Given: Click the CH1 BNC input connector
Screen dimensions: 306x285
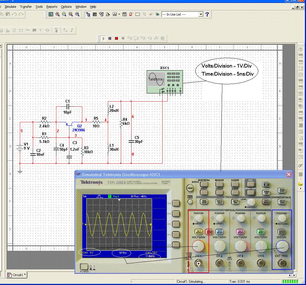Looking at the screenshot, I should [x=198, y=263].
